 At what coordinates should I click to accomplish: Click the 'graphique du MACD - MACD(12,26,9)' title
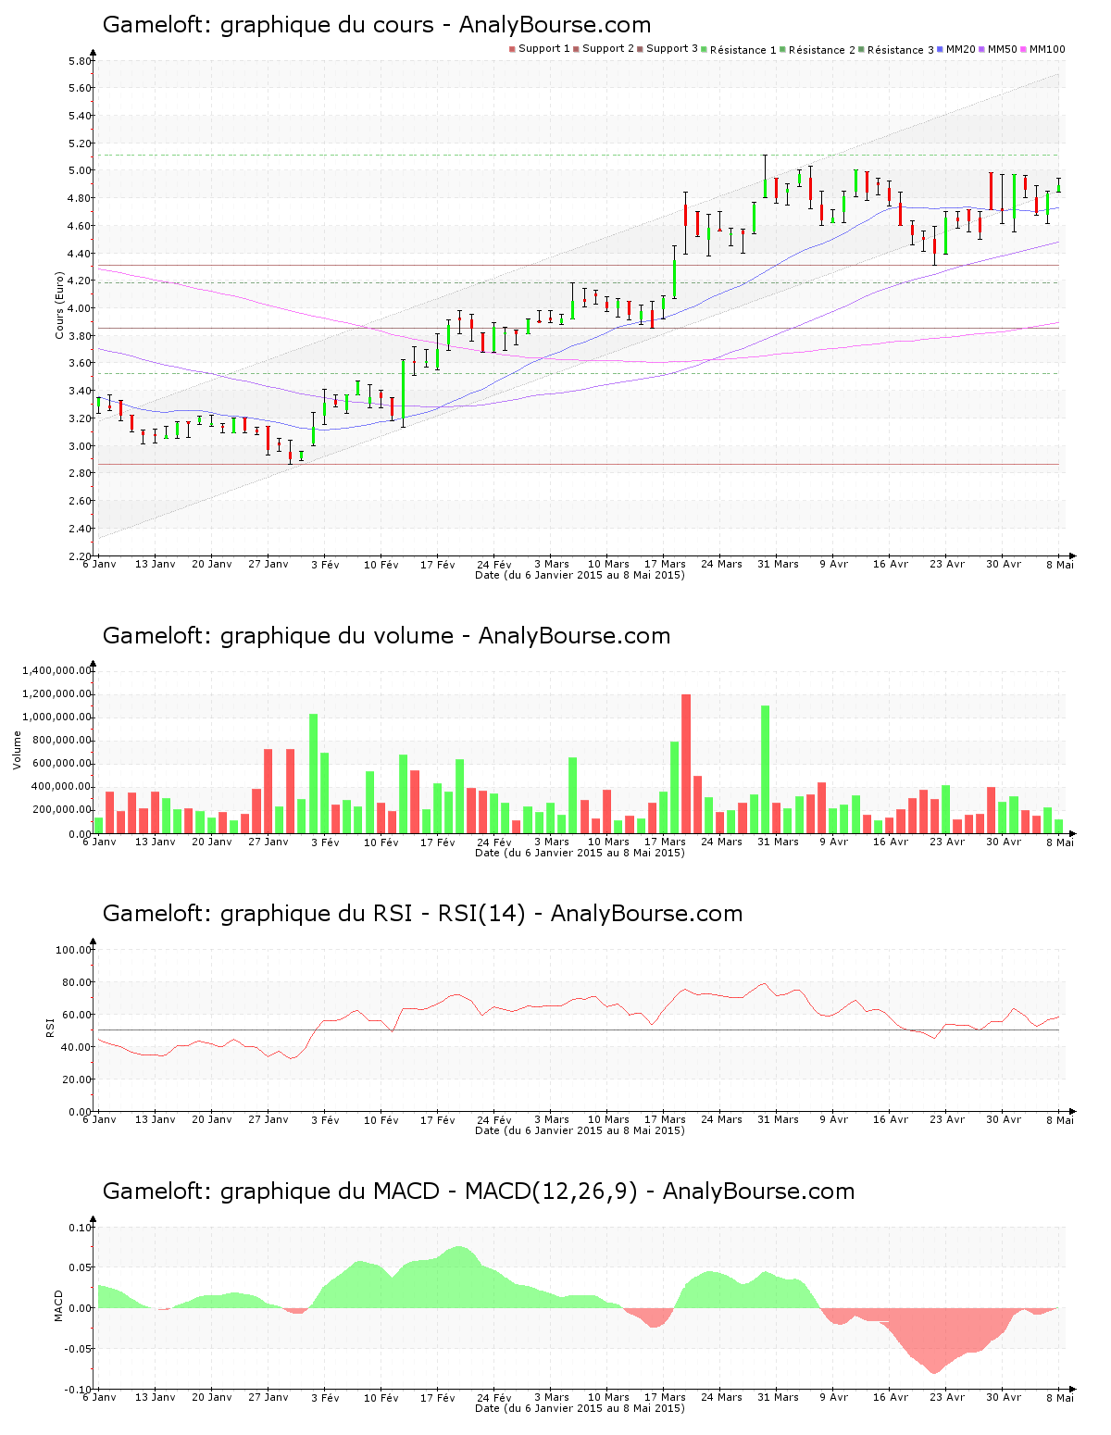(479, 1192)
